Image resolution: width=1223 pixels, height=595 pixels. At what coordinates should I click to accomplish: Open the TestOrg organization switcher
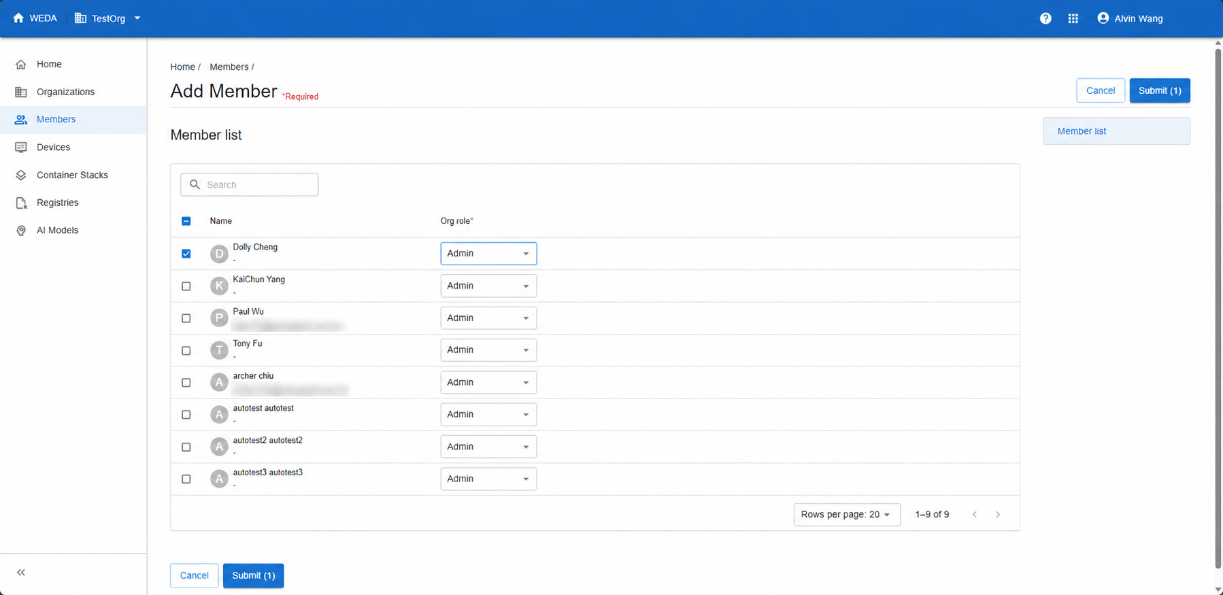point(107,18)
